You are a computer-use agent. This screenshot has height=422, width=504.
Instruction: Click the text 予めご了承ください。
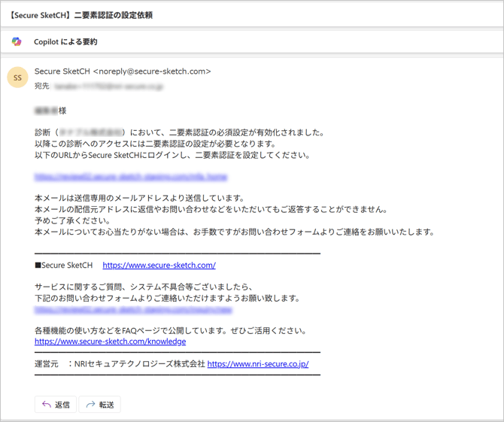pyautogui.click(x=73, y=220)
